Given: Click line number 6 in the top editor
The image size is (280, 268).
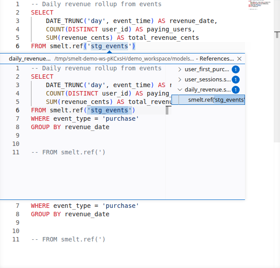Looking at the screenshot, I should tap(17, 46).
